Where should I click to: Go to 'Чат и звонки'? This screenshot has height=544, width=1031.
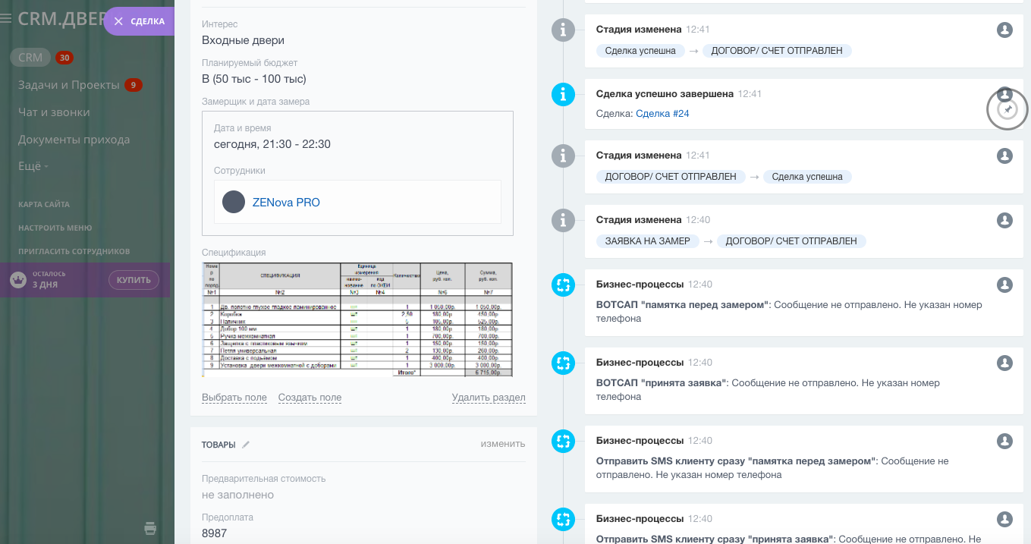(x=54, y=112)
